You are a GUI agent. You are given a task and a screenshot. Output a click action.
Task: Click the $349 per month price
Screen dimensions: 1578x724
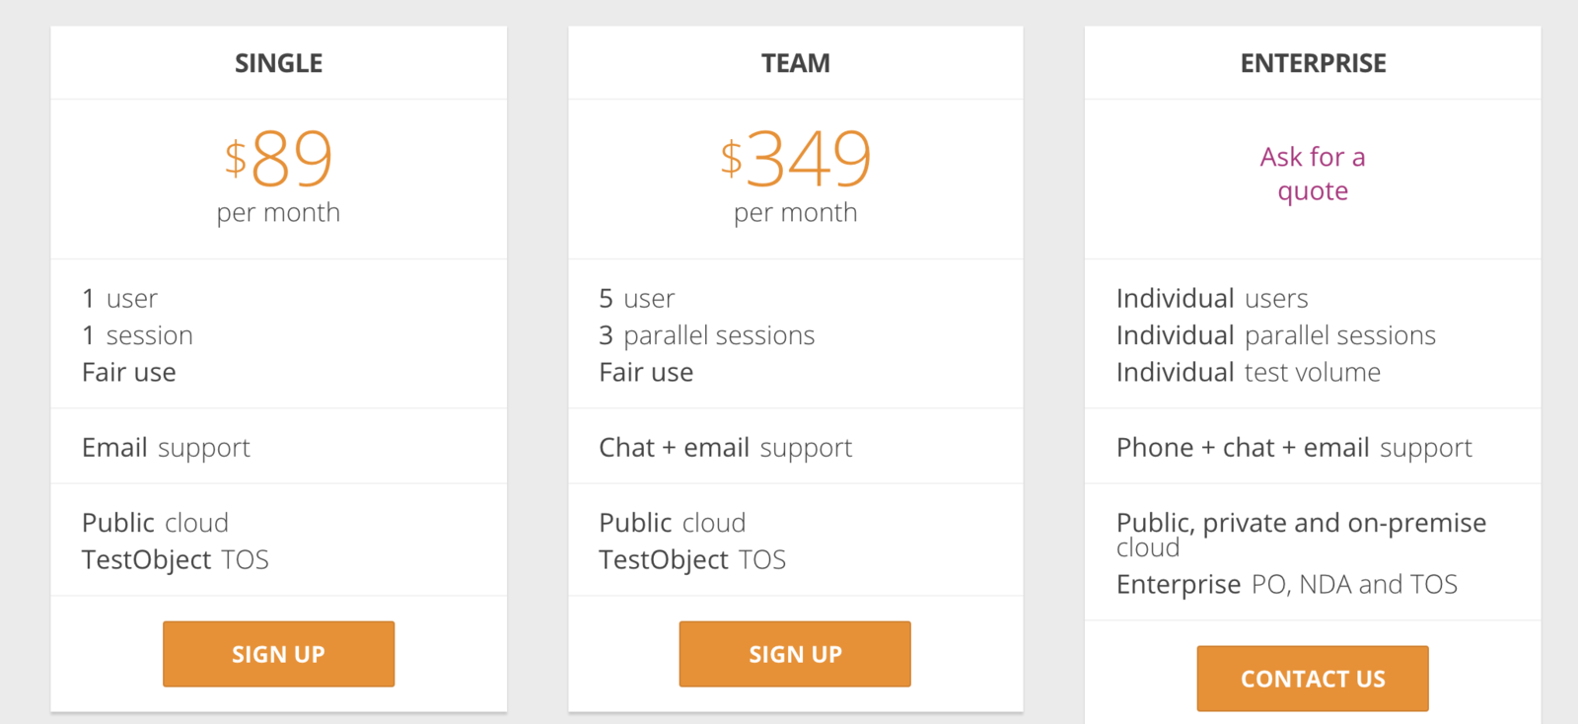point(795,176)
